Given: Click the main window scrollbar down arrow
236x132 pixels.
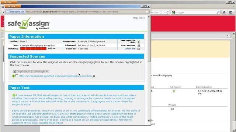Looking at the screenshot, I should [234, 131].
